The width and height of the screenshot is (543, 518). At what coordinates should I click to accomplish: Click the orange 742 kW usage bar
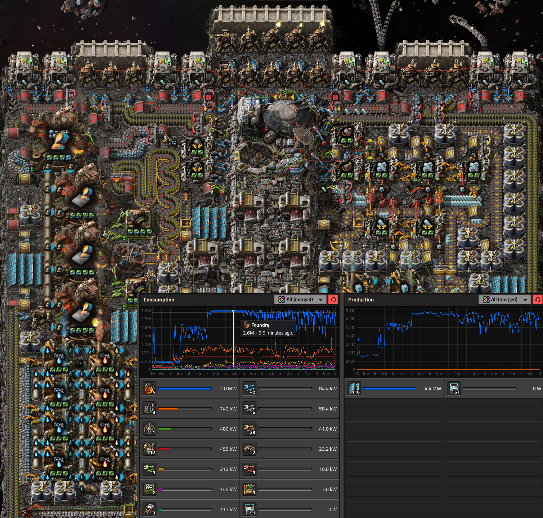[185, 409]
